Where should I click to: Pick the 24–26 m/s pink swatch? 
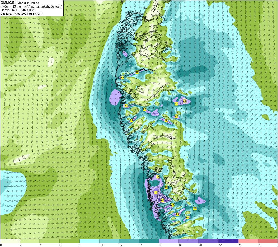(x=248, y=241)
